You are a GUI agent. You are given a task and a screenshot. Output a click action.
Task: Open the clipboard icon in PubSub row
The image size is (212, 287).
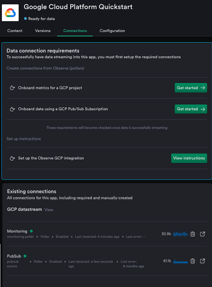pos(193,261)
